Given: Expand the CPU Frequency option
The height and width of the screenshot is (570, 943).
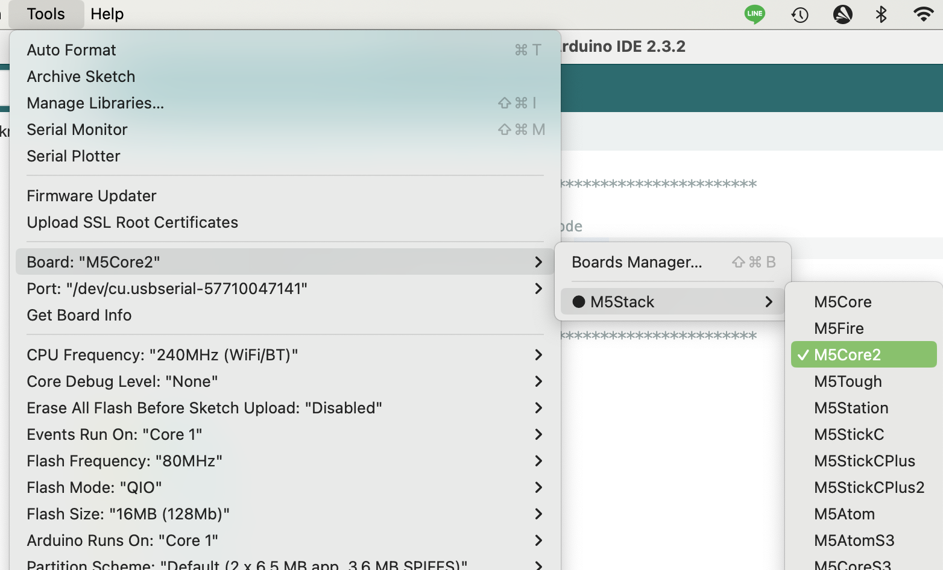Looking at the screenshot, I should [x=285, y=355].
